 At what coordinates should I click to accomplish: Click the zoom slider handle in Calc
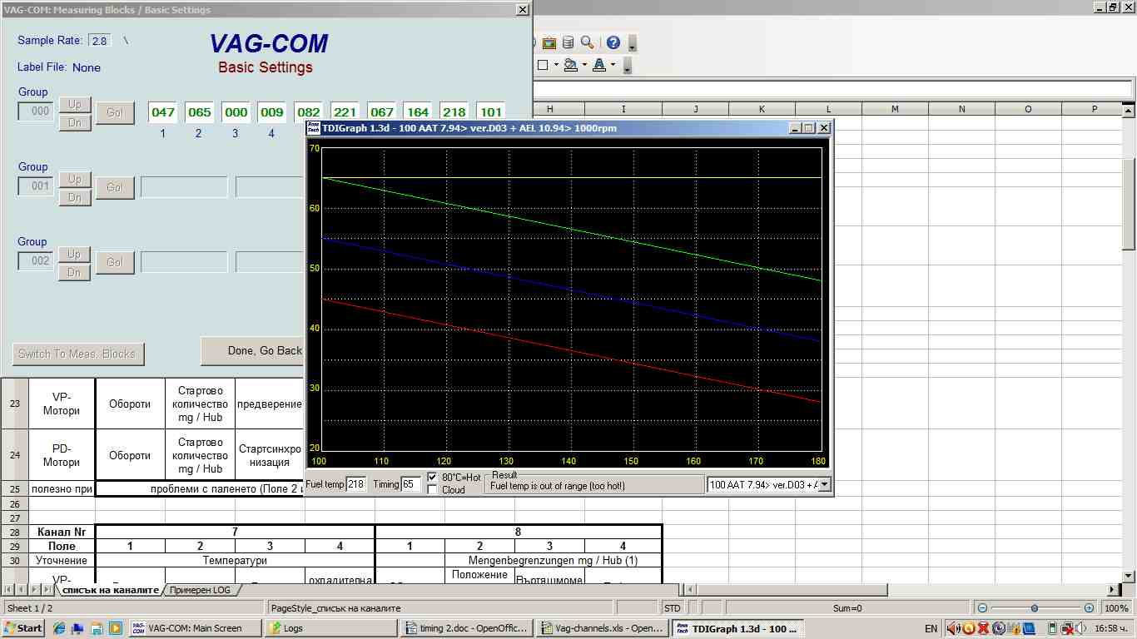click(1035, 608)
